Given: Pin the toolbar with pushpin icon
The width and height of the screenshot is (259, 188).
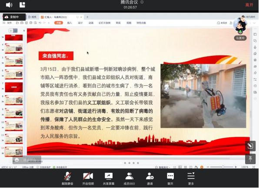Looking at the screenshot, I should [250, 159].
